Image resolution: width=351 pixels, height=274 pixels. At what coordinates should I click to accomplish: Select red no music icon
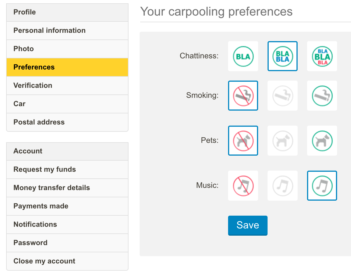point(243,186)
